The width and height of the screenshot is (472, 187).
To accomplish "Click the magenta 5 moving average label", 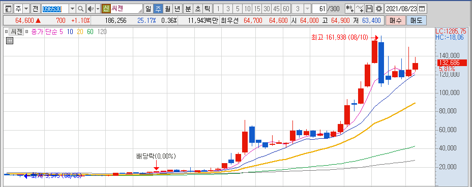I will point(62,32).
